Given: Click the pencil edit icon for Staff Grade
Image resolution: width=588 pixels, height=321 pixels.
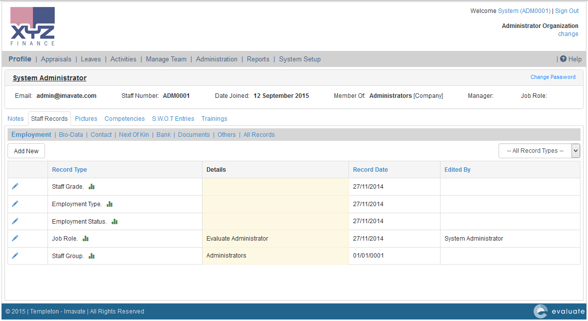Looking at the screenshot, I should pos(15,186).
